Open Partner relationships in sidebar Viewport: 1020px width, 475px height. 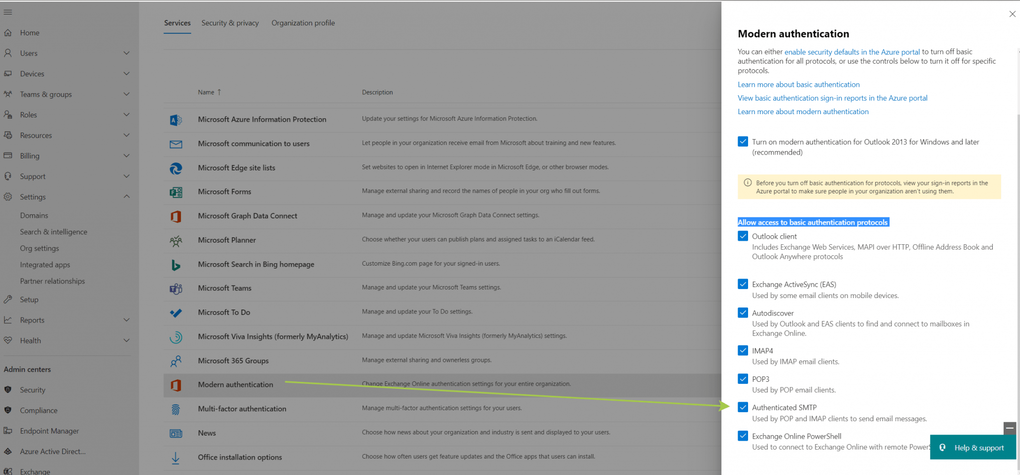pyautogui.click(x=52, y=281)
